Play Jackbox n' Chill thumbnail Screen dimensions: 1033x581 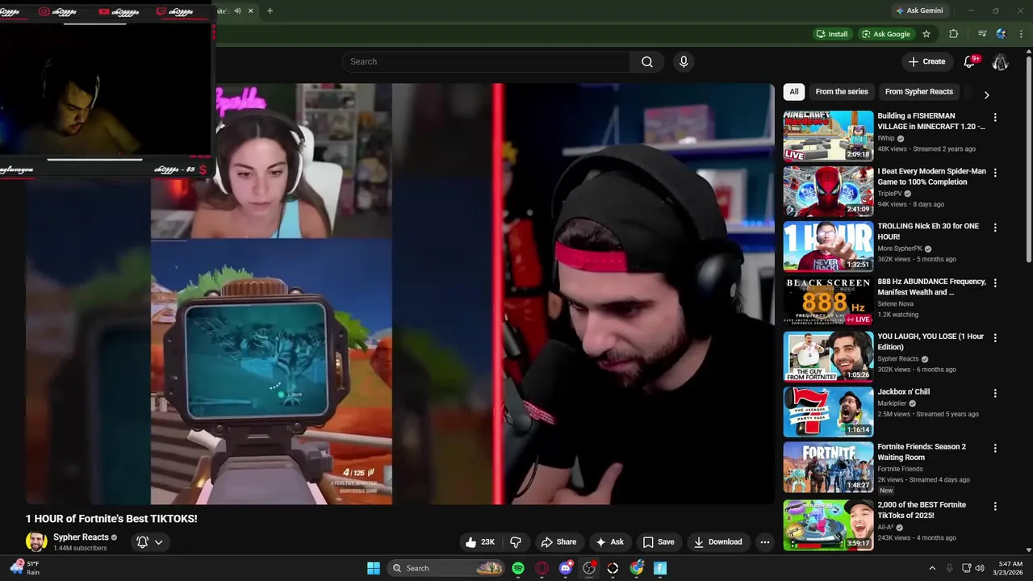(x=828, y=412)
